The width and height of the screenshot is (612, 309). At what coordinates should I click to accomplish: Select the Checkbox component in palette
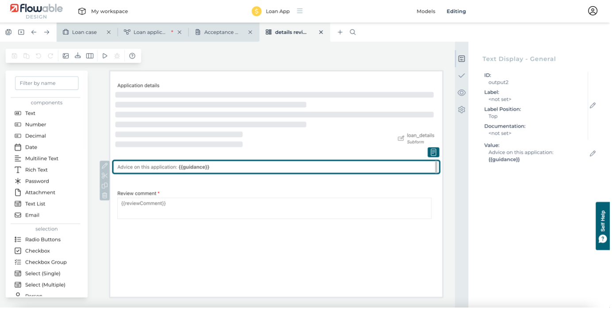tap(37, 251)
